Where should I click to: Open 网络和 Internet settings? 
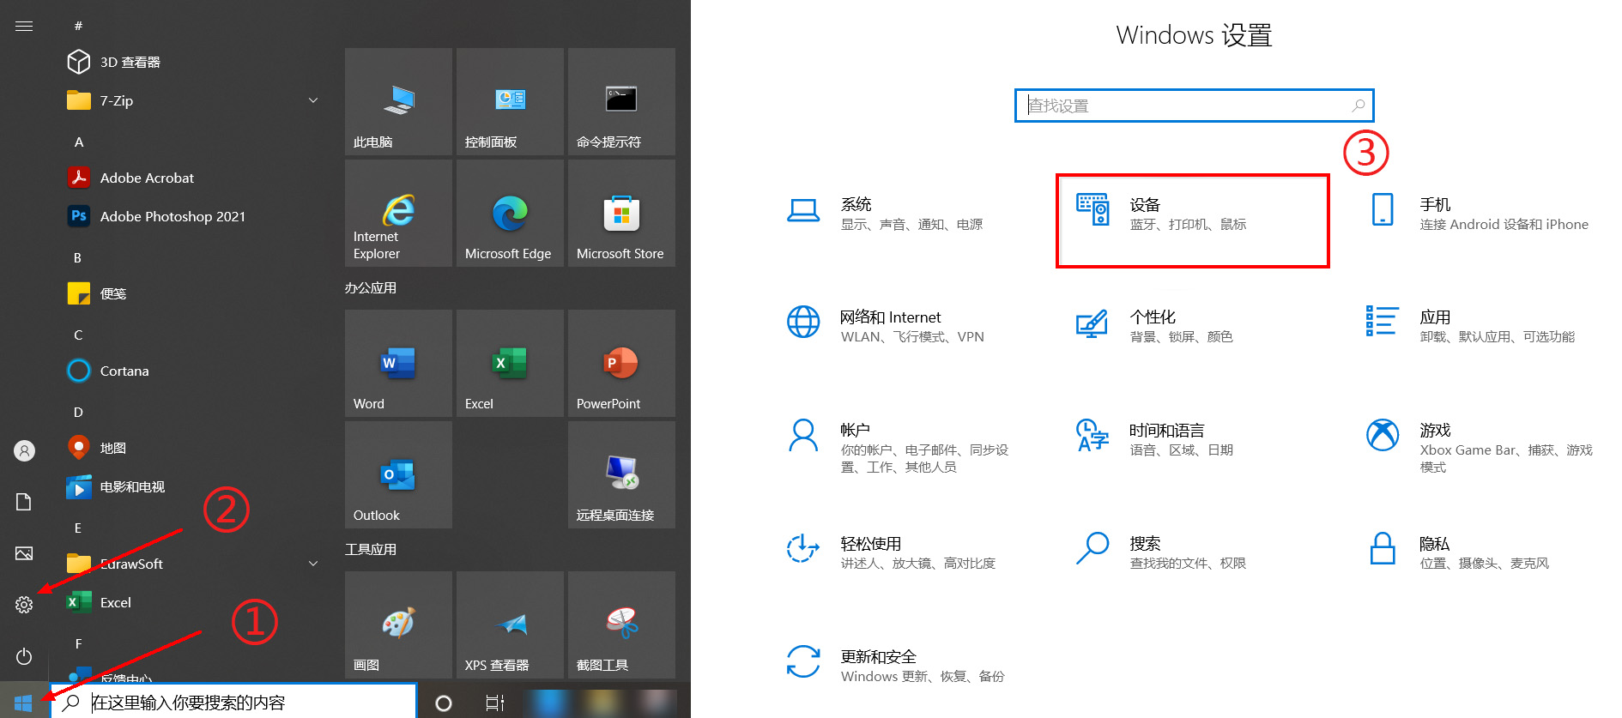click(889, 326)
